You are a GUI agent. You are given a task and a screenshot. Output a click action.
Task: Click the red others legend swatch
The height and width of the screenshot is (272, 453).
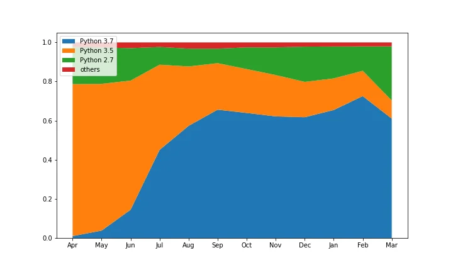coord(69,70)
